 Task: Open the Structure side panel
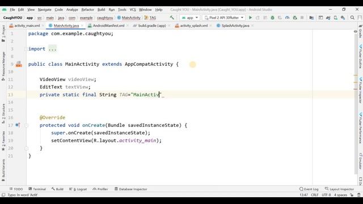pyautogui.click(x=3, y=113)
